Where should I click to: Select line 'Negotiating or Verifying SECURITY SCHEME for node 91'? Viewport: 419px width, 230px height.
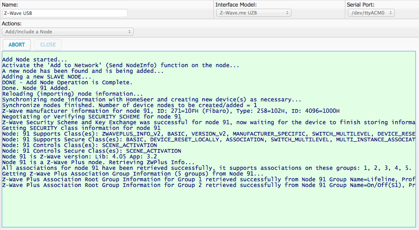coord(91,117)
